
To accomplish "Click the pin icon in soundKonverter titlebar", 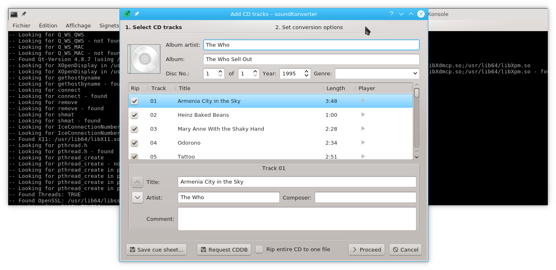I will tap(137, 14).
